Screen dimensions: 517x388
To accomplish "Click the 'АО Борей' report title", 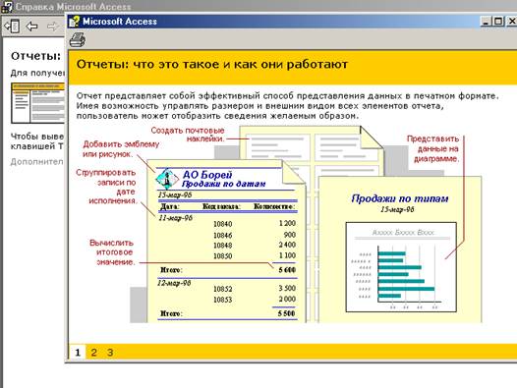I will point(207,175).
